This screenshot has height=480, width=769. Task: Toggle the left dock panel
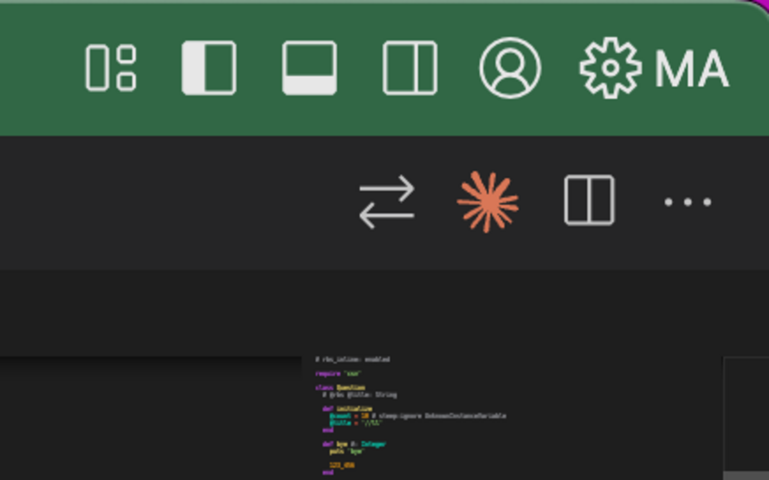pos(209,67)
